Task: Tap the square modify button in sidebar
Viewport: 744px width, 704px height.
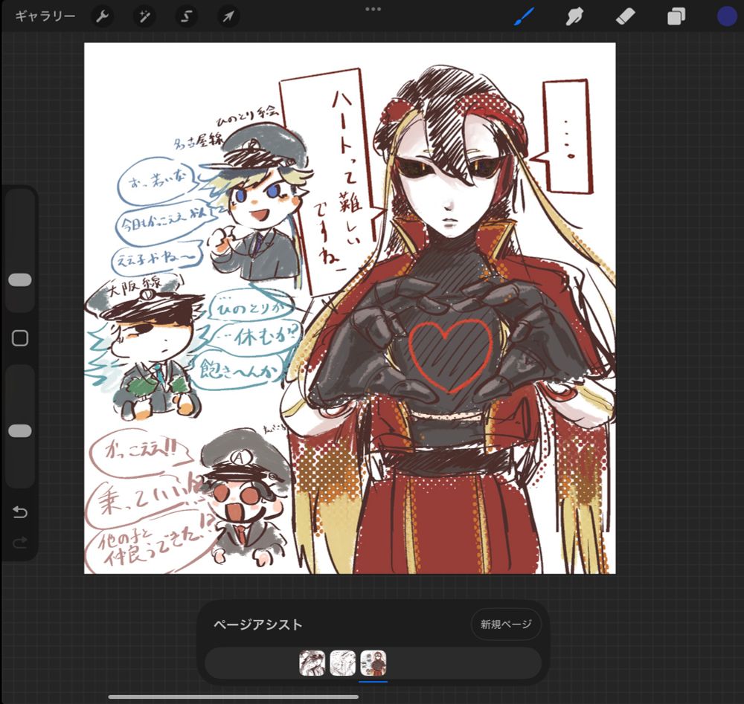Action: 20,338
